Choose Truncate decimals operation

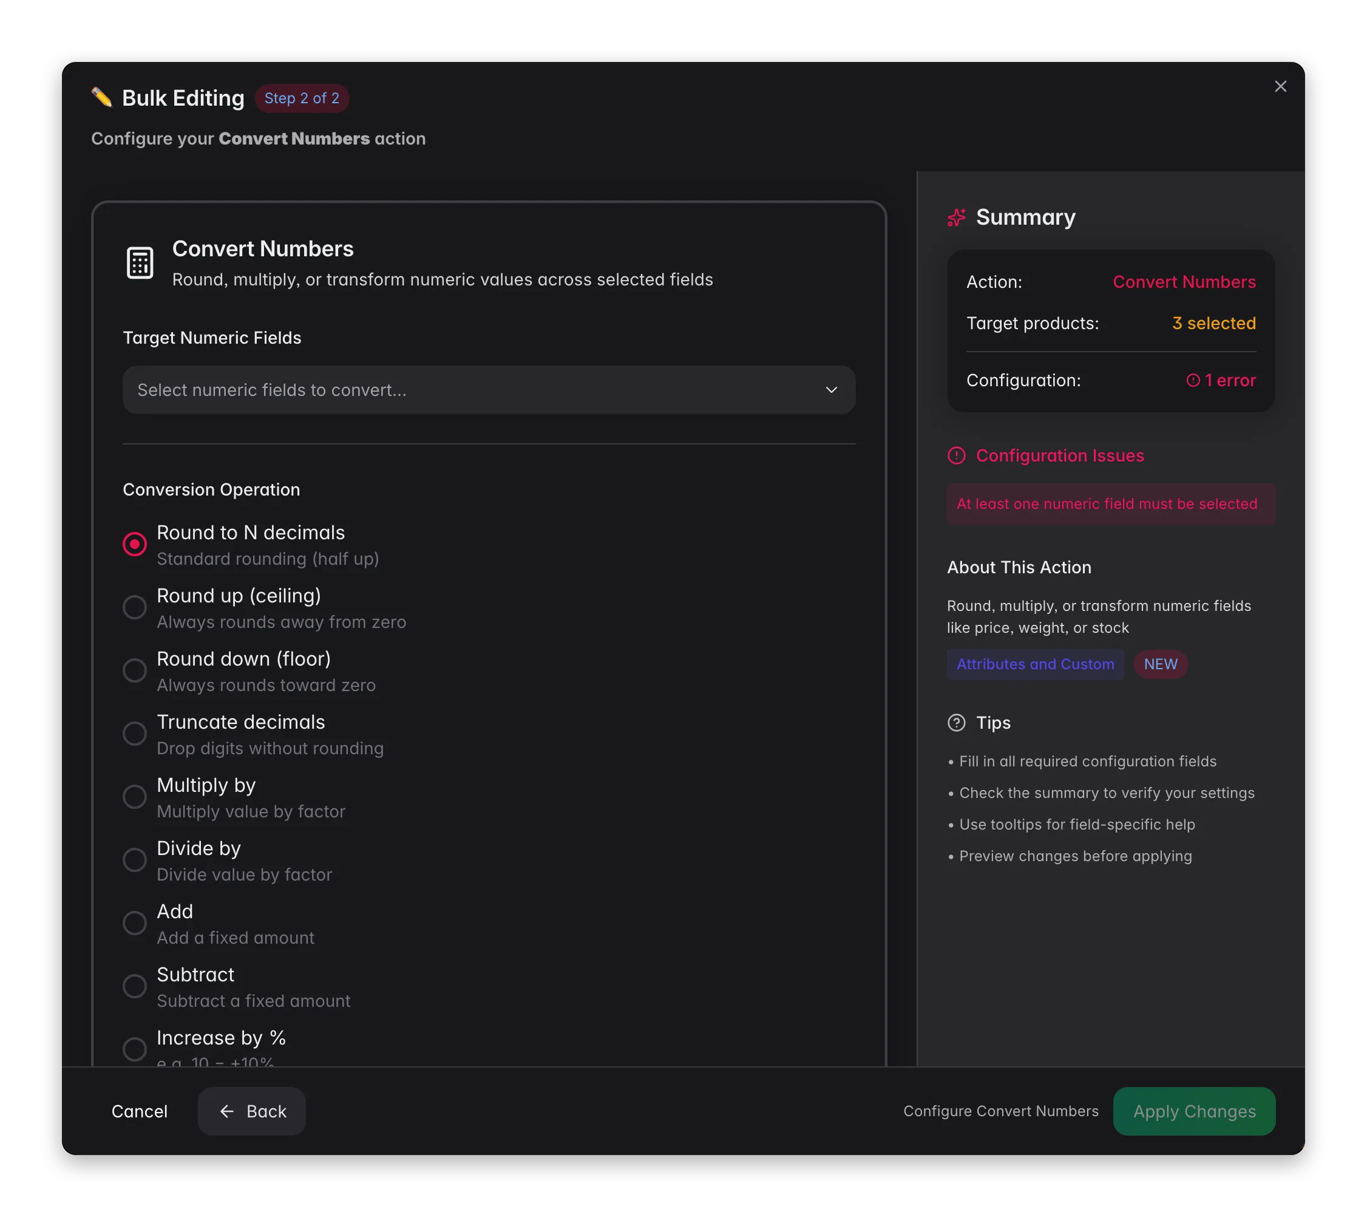point(134,734)
